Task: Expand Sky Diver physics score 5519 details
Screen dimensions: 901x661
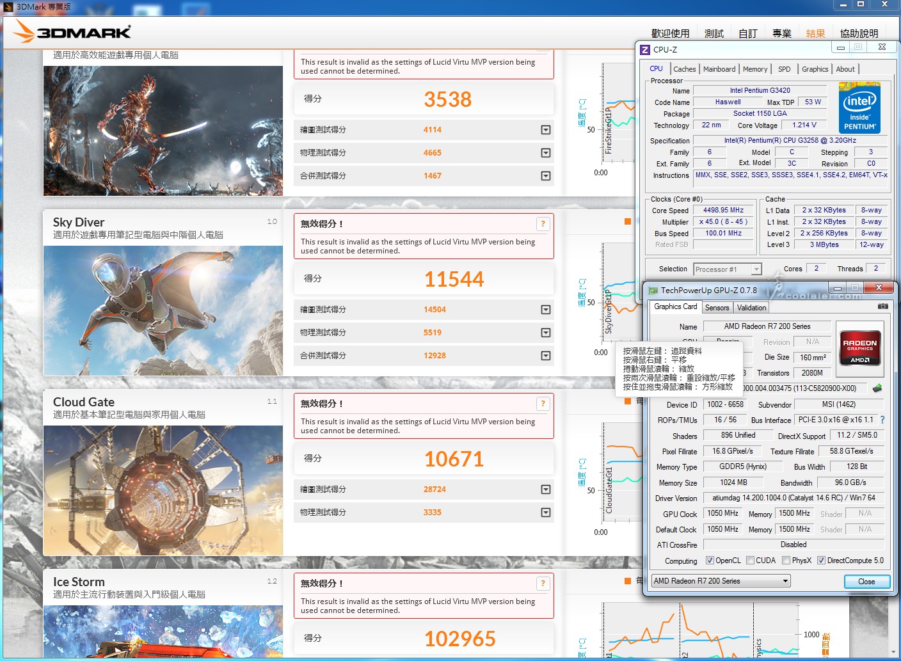Action: [x=546, y=333]
